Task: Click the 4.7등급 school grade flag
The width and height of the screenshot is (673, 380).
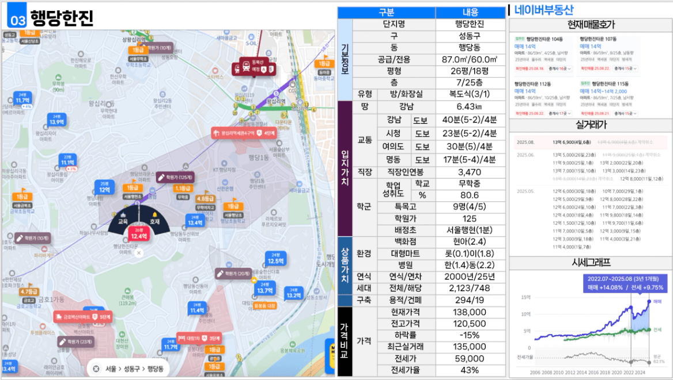Action: point(29,291)
